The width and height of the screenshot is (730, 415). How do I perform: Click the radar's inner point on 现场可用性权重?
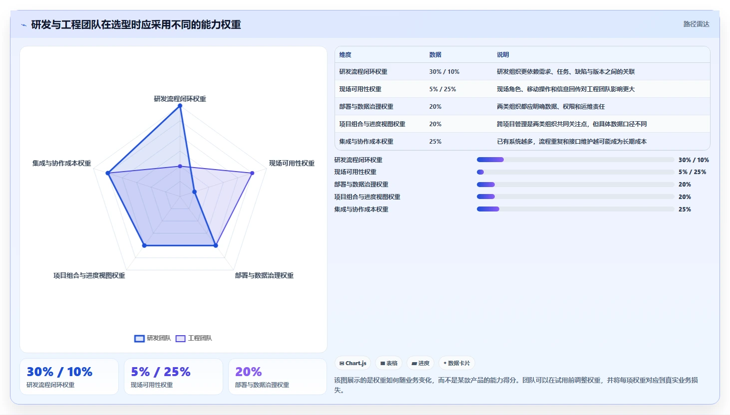click(194, 192)
